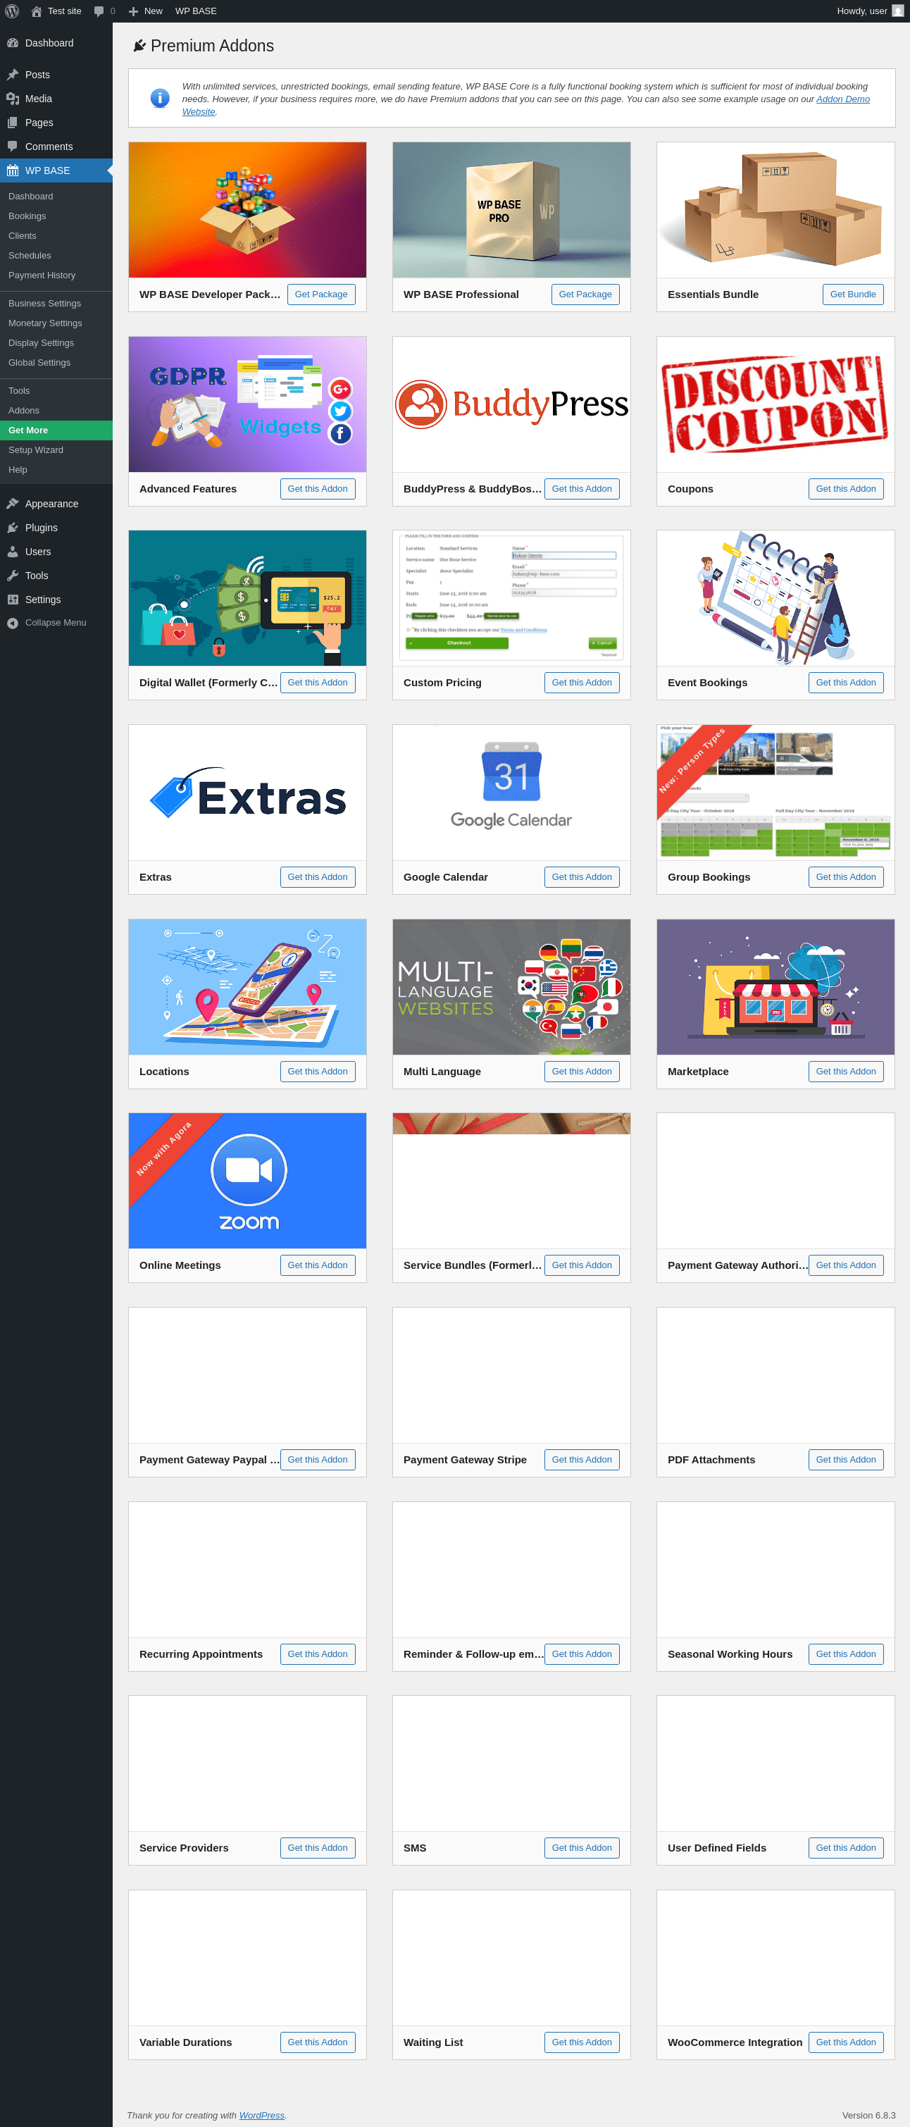Click the New plus icon in the admin bar
Viewport: 910px width, 2127px height.
point(133,11)
